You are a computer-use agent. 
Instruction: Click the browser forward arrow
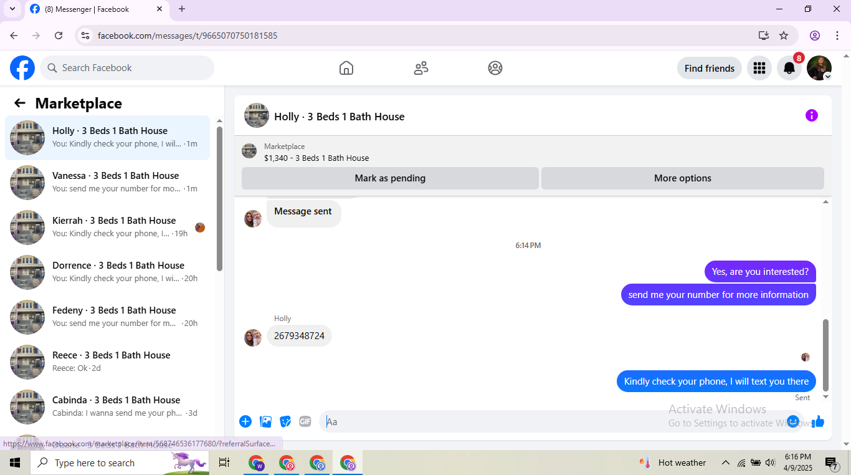[x=36, y=36]
